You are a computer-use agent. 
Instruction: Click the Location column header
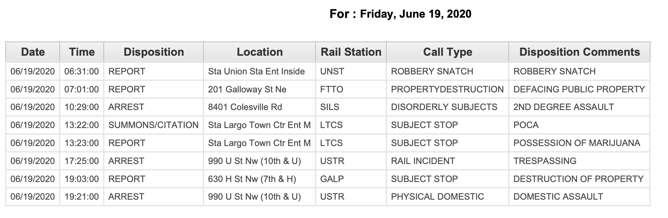coord(259,52)
